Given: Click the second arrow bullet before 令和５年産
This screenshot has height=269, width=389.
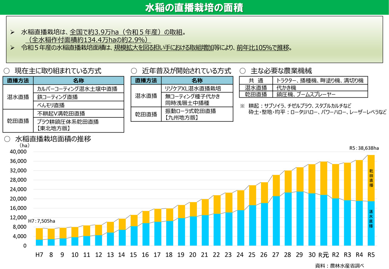Looking at the screenshot, I should pyautogui.click(x=12, y=48).
